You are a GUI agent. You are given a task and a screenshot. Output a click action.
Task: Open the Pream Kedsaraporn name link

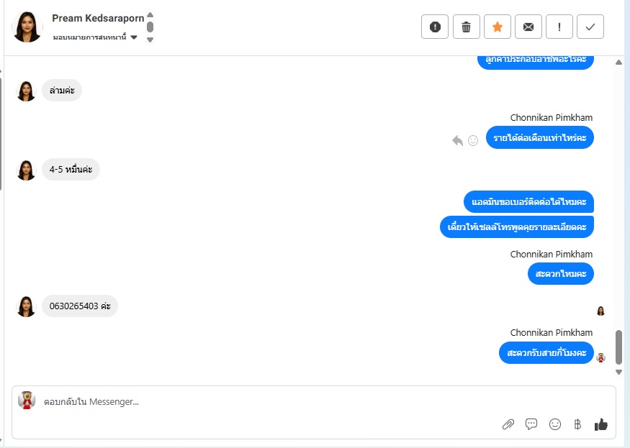98,19
